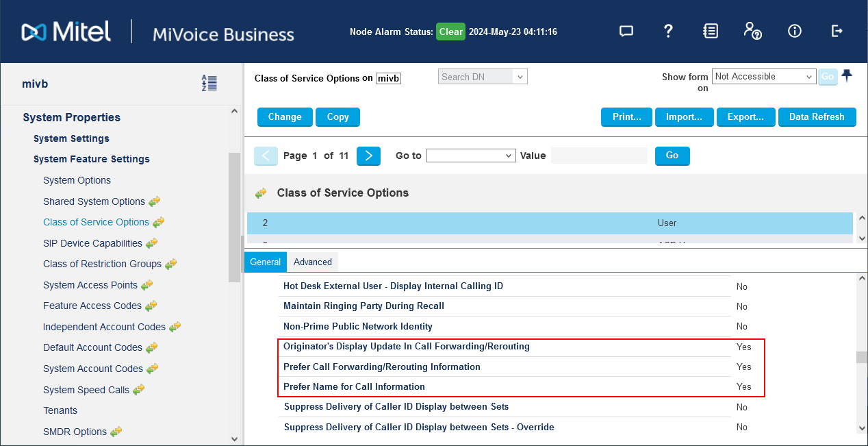Click the help question mark icon
The width and height of the screenshot is (868, 446).
tap(668, 31)
